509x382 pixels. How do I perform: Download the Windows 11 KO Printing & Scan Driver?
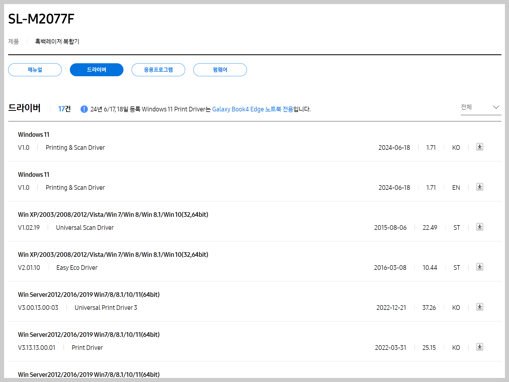480,147
